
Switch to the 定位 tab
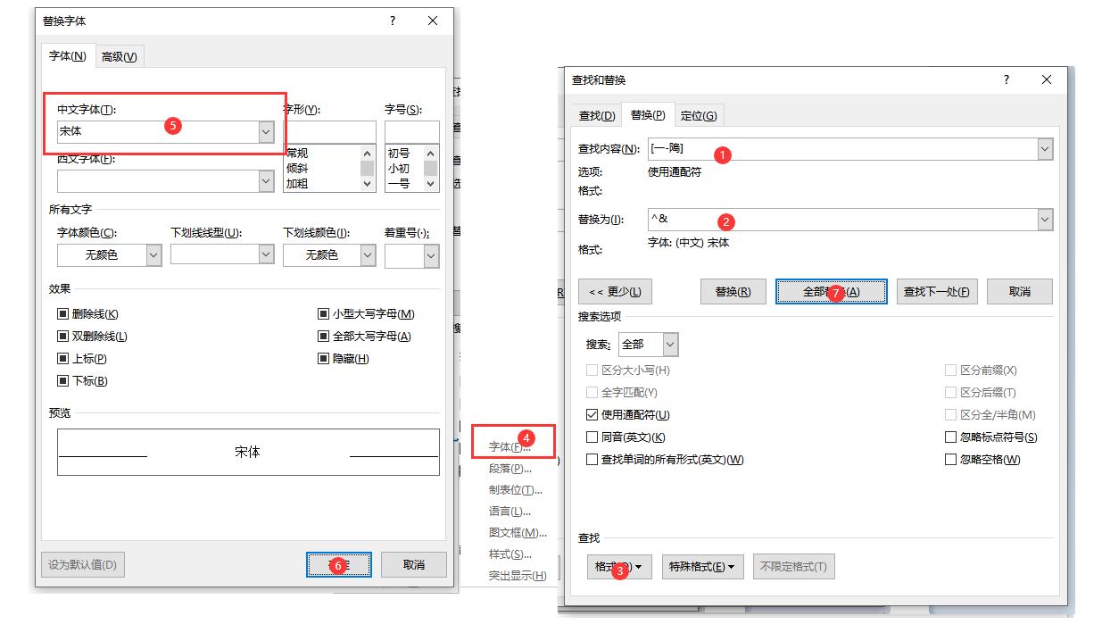(x=700, y=115)
